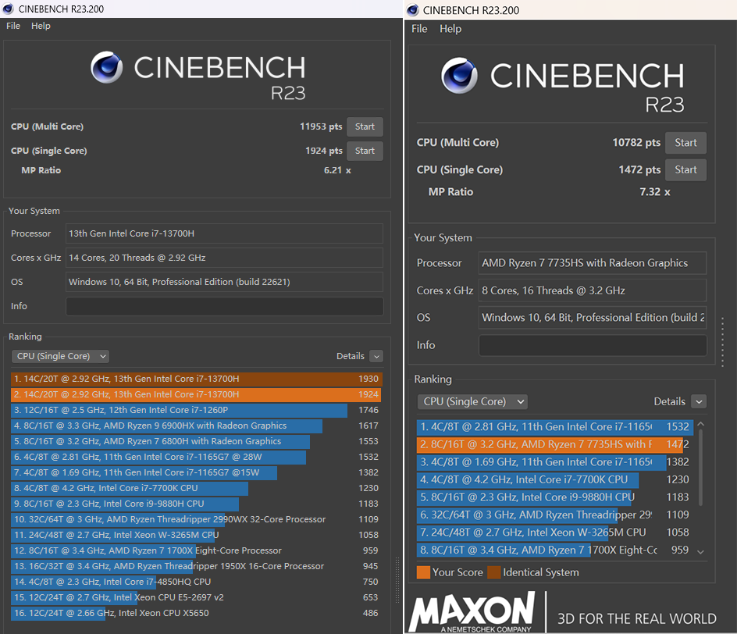This screenshot has height=634, width=737.
Task: Select the AMD Ryzen 7 6800H ranking row
Action: (x=197, y=441)
